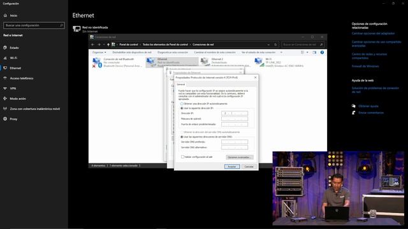Click Deshabilitar este dispositivo de red
This screenshot has height=229, width=408.
click(132, 52)
